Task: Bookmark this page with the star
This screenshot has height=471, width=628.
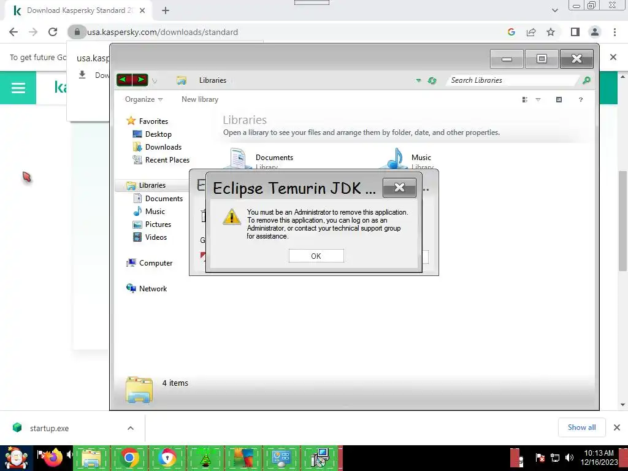Action: 551,32
